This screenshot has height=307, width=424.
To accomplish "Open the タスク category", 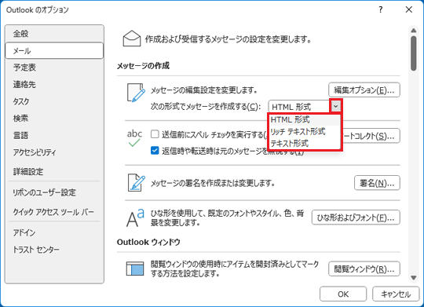I will click(x=54, y=101).
